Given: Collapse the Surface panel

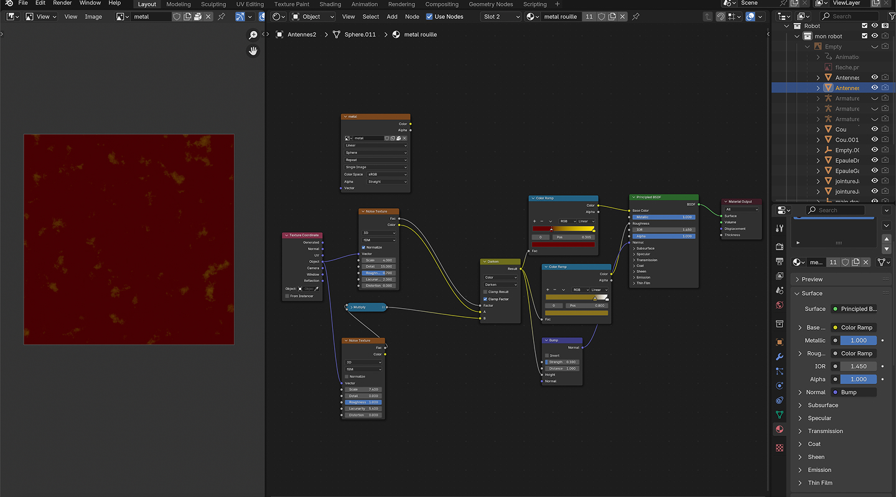Looking at the screenshot, I should click(x=811, y=293).
